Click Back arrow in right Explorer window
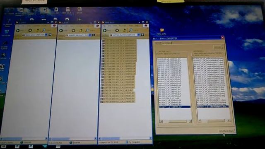 (x=105, y=30)
